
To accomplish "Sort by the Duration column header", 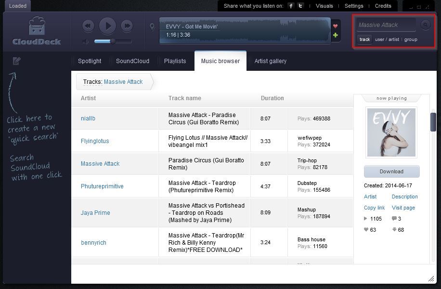I will coord(272,98).
